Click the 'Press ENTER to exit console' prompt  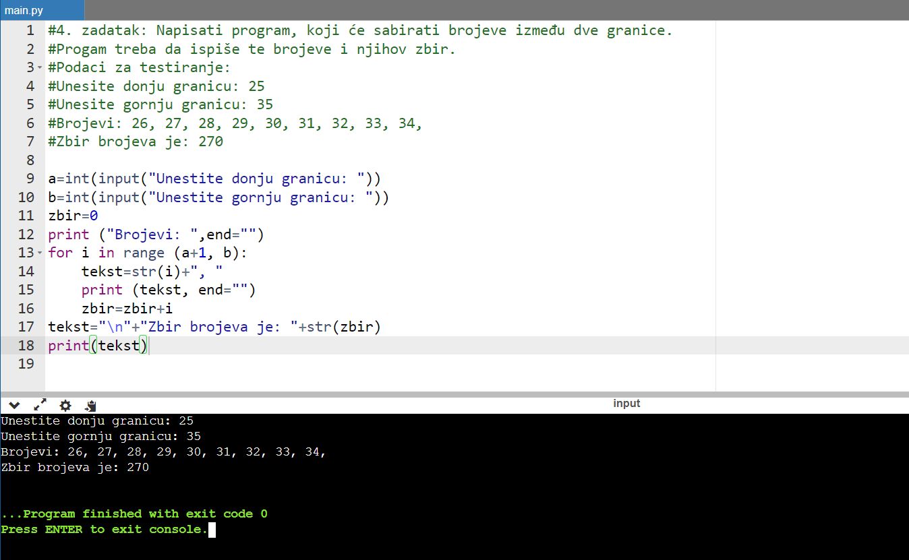pyautogui.click(x=105, y=530)
